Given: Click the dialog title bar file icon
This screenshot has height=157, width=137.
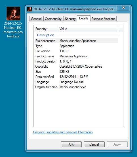Looking at the screenshot, I should coord(29,9).
